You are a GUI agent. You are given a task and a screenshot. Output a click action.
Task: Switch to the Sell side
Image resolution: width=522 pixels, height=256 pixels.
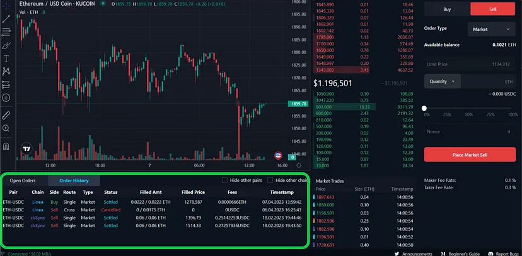[x=493, y=9]
